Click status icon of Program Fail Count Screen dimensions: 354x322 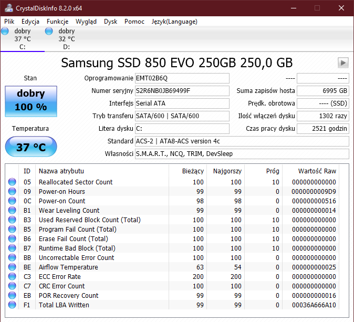12,229
